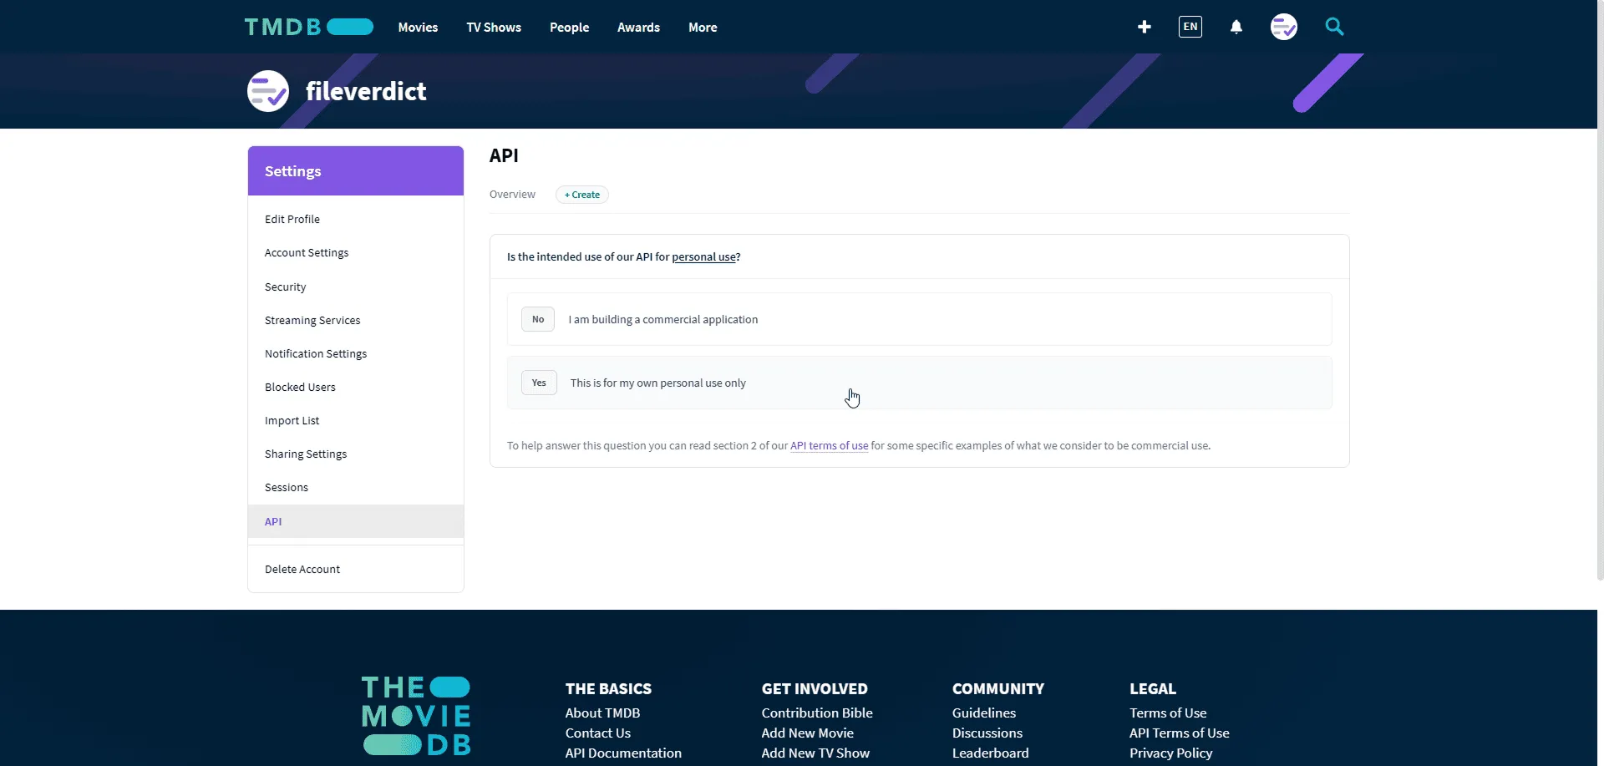This screenshot has width=1604, height=766.
Task: Open About TMDB footer link
Action: [602, 713]
